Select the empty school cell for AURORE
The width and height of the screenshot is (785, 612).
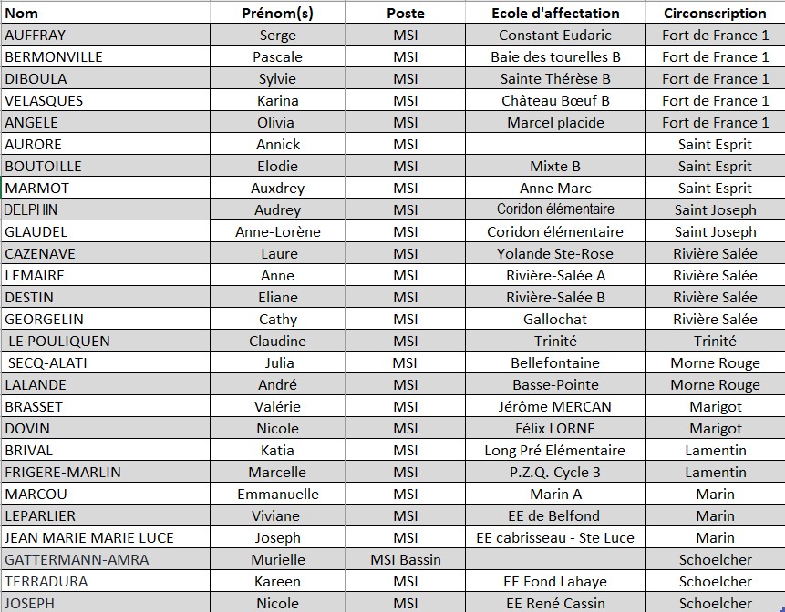tap(555, 144)
